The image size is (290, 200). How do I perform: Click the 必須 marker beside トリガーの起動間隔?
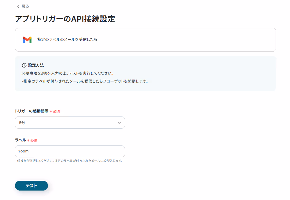[x=55, y=111]
